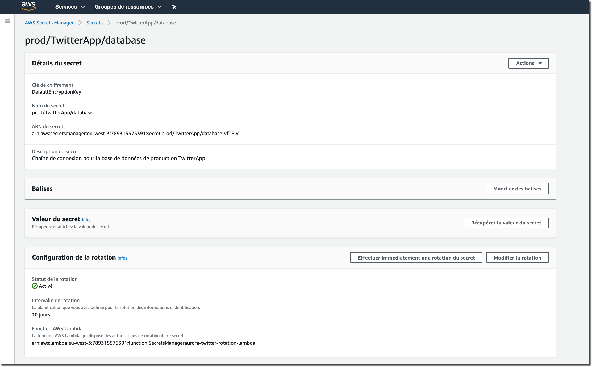Expand Groupes de ressources menu

coord(128,7)
